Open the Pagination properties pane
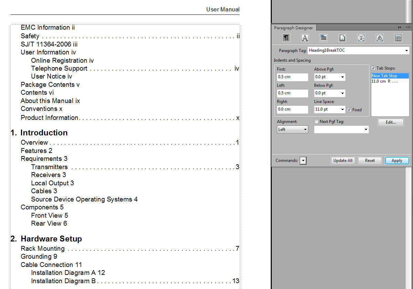 coord(323,38)
